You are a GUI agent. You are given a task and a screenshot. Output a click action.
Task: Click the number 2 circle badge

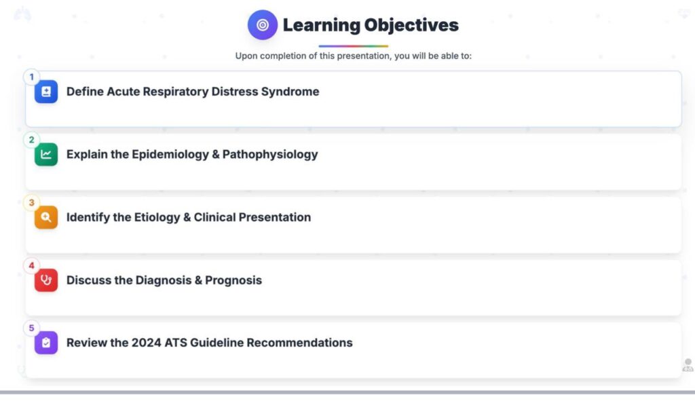click(x=31, y=140)
